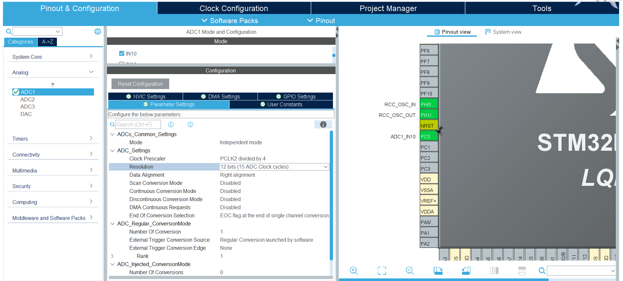This screenshot has height=281, width=623.
Task: Select DAC in the Analog list
Action: 26,114
